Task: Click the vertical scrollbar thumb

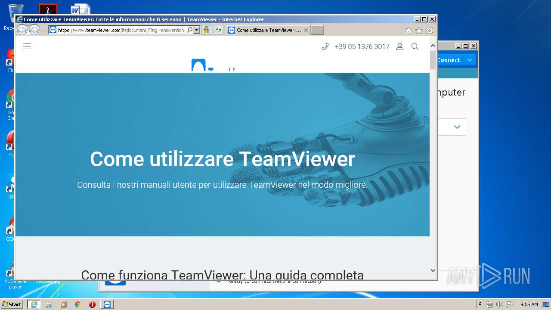Action: (433, 60)
